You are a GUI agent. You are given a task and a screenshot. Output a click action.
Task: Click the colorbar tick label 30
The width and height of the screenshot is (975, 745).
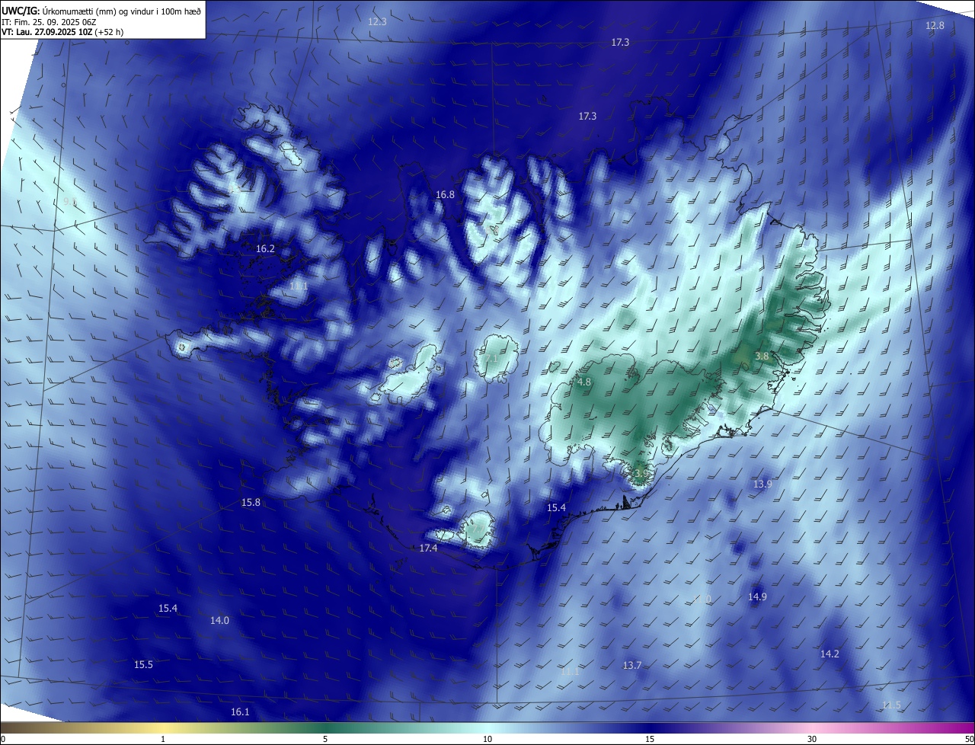click(812, 740)
